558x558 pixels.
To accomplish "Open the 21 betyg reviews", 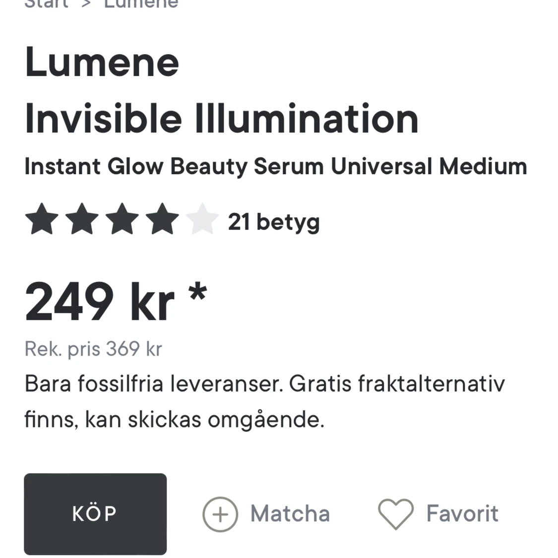I will coord(273,222).
